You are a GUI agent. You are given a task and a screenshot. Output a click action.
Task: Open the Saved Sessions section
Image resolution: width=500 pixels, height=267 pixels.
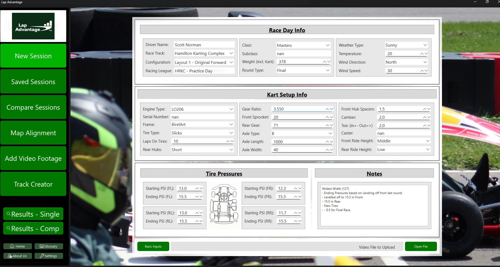click(x=33, y=81)
